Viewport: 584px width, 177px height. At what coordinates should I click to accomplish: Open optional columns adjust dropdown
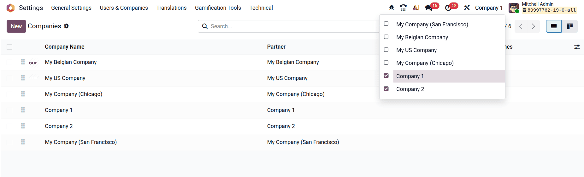577,47
